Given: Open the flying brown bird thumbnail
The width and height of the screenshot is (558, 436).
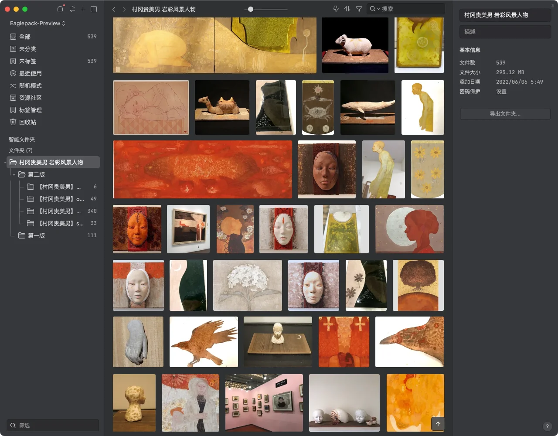Looking at the screenshot, I should (x=204, y=342).
